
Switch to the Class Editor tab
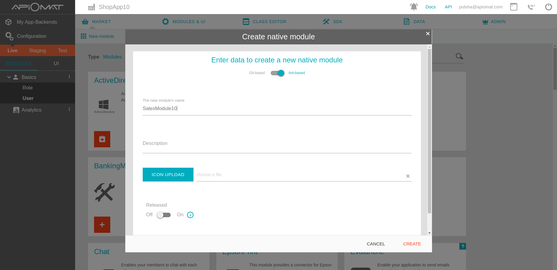(x=264, y=22)
